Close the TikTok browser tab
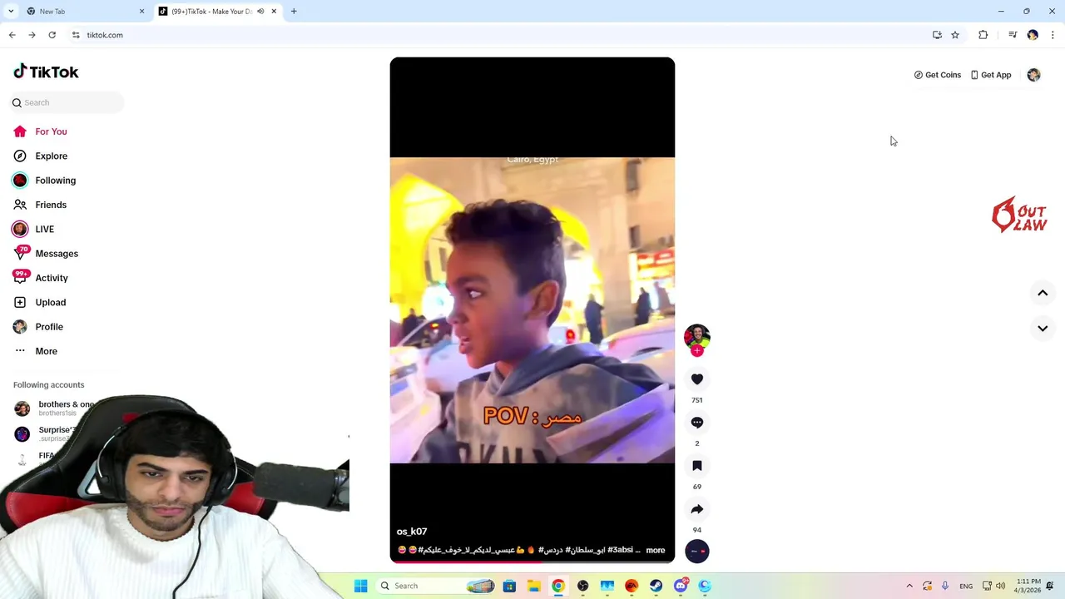The image size is (1065, 599). coord(274,12)
